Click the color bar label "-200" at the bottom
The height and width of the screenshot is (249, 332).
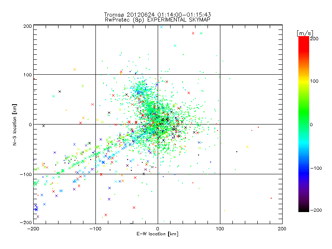click(316, 210)
